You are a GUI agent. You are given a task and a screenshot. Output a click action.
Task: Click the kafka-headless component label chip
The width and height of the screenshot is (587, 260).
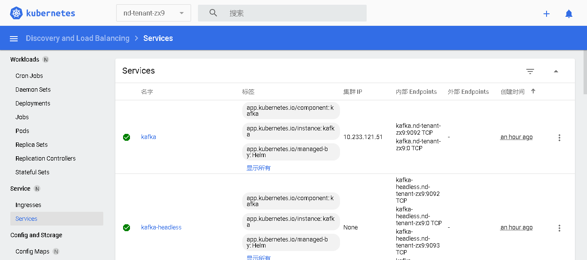(291, 201)
